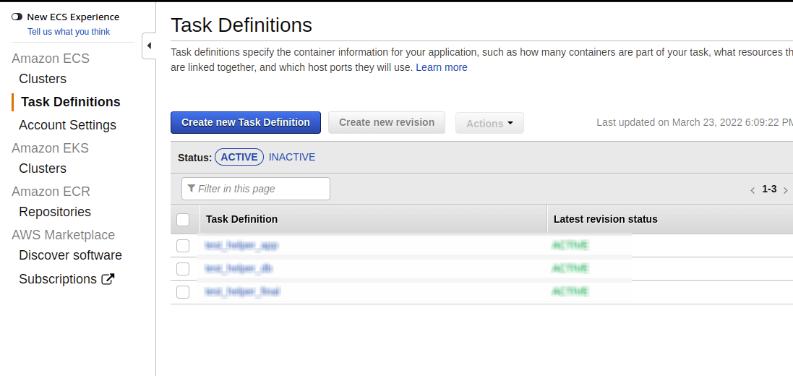Click the filter funnel icon

coord(192,189)
